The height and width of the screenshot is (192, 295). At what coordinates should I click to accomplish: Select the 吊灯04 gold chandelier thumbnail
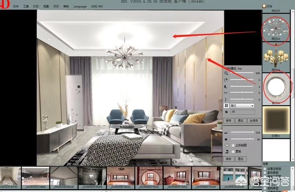click(x=277, y=57)
